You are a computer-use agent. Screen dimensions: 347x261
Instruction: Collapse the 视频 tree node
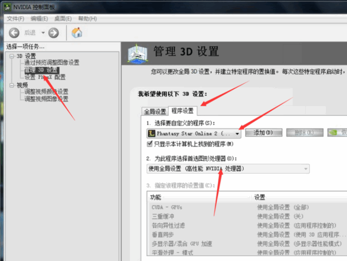tap(12, 85)
